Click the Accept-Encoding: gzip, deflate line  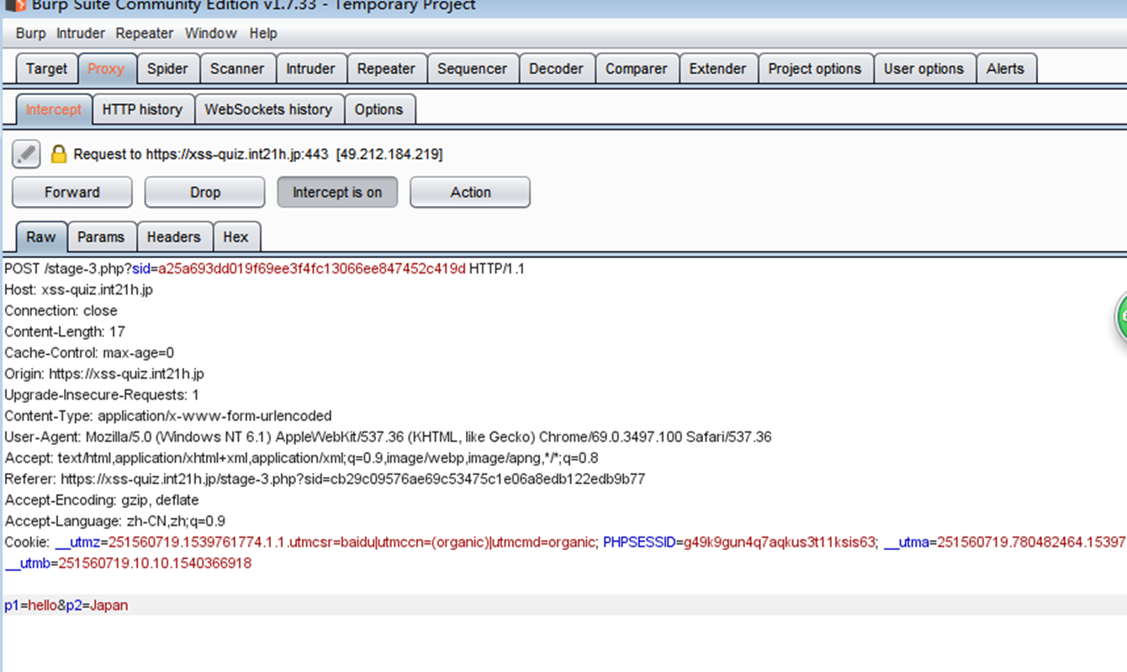[x=102, y=500]
